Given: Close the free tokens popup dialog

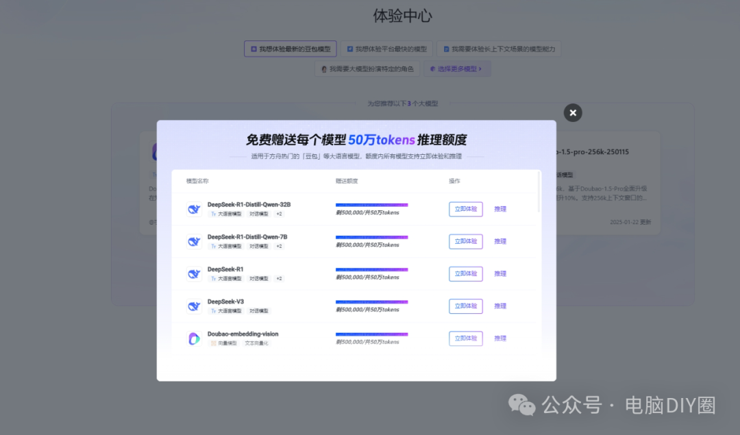Looking at the screenshot, I should 572,113.
